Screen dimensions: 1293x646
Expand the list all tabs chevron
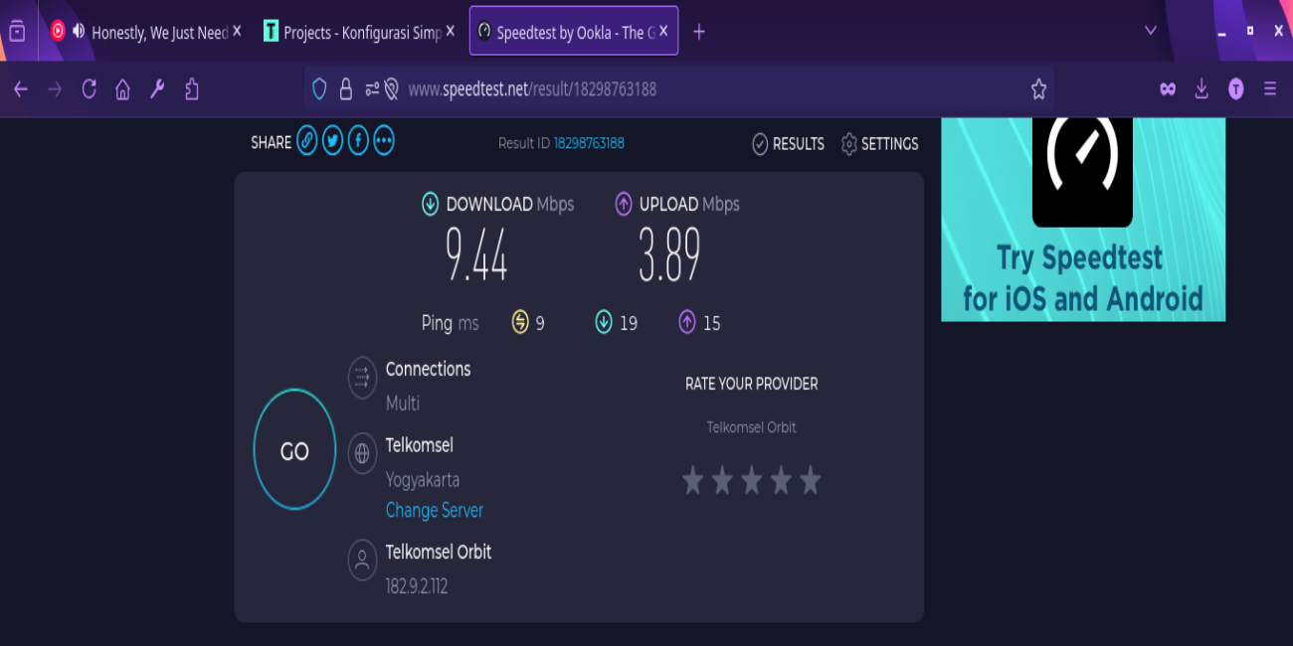[x=1151, y=31]
